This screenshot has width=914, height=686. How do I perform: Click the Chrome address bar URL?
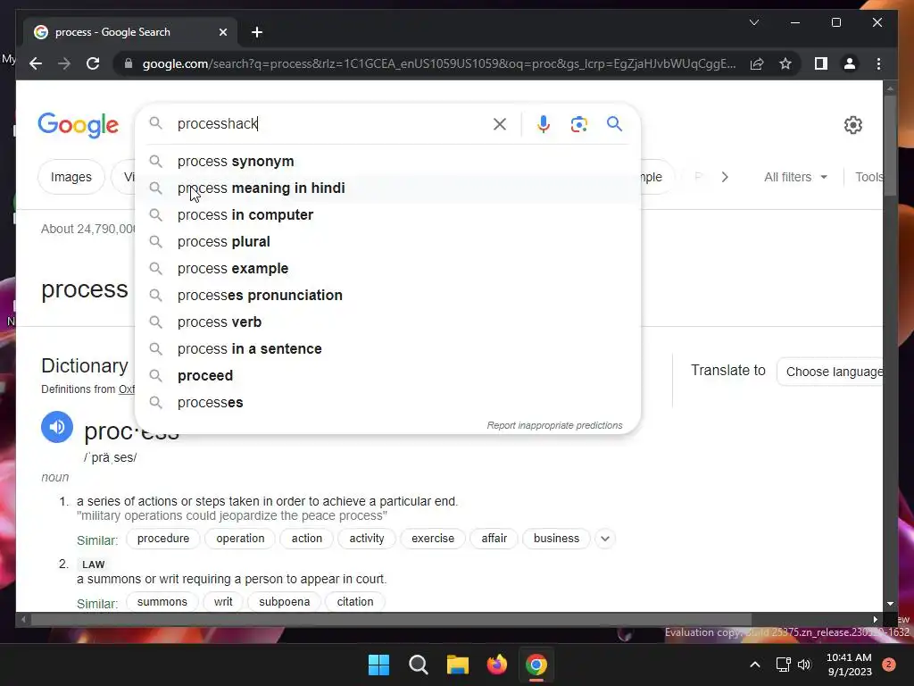coord(438,63)
